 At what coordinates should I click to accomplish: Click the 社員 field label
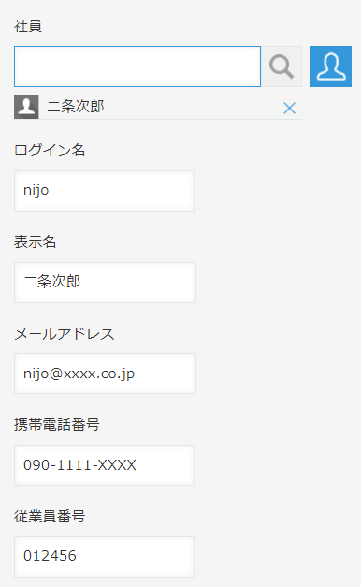coord(28,26)
